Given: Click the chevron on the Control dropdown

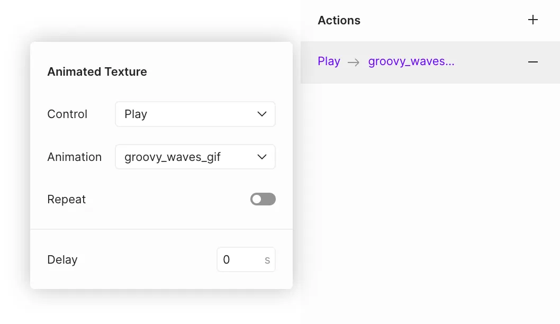Looking at the screenshot, I should pyautogui.click(x=261, y=114).
